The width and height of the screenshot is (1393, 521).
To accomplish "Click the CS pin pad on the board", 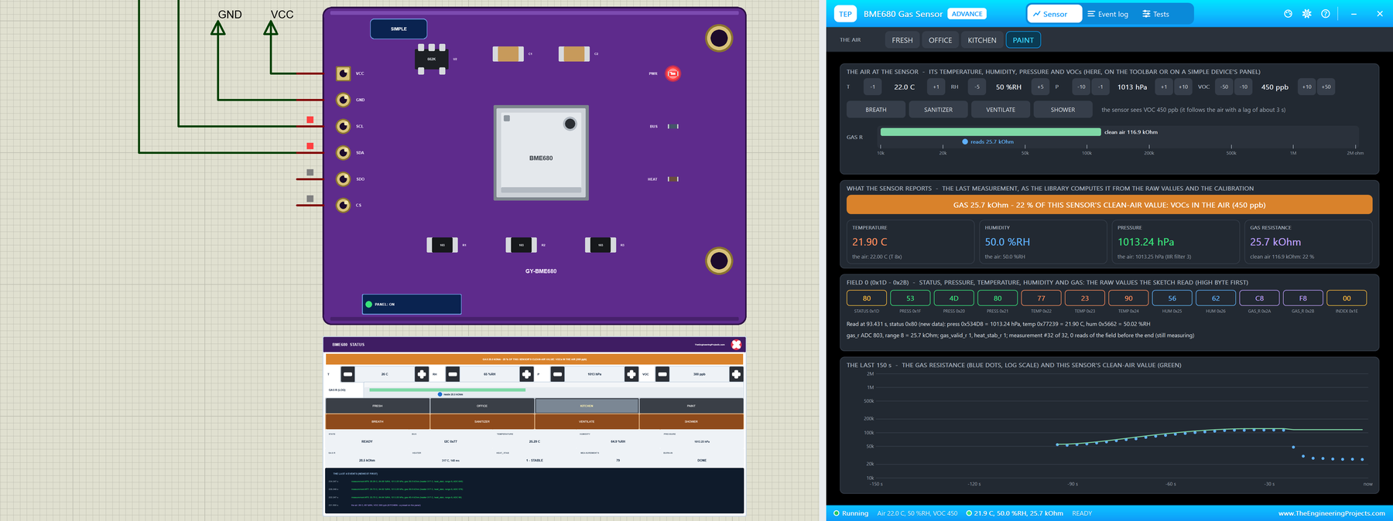I will (343, 205).
